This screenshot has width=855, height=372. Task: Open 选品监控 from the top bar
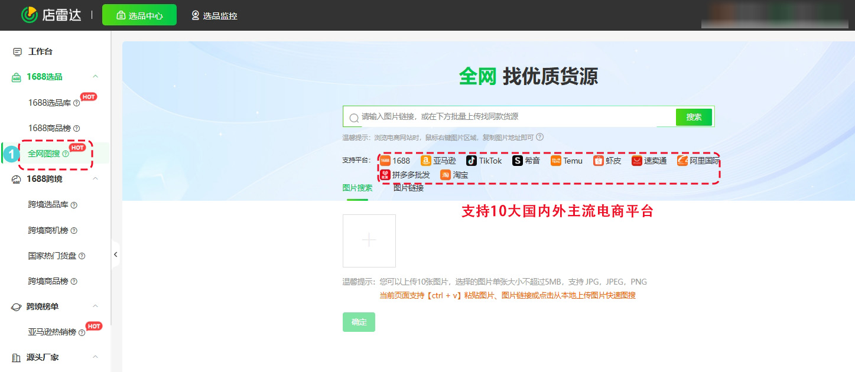[214, 15]
